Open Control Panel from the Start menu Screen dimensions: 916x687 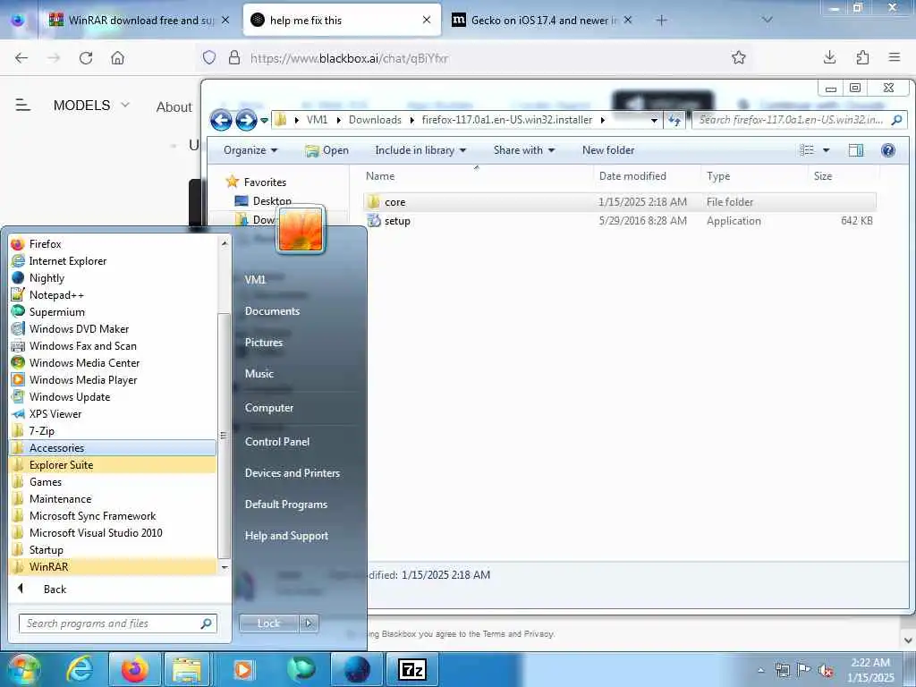point(277,441)
